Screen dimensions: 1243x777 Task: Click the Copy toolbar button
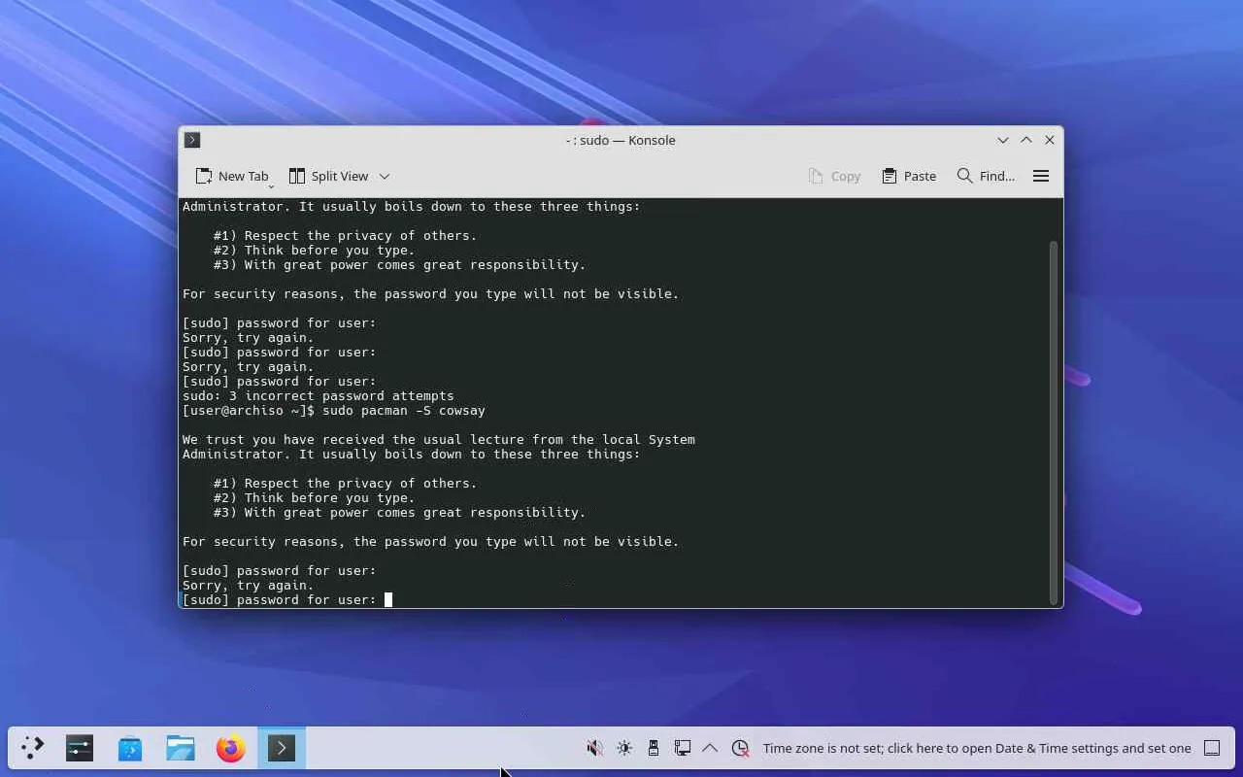click(834, 176)
